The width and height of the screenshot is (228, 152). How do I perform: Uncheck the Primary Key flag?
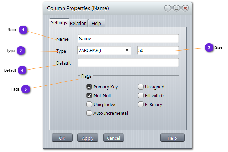89,87
